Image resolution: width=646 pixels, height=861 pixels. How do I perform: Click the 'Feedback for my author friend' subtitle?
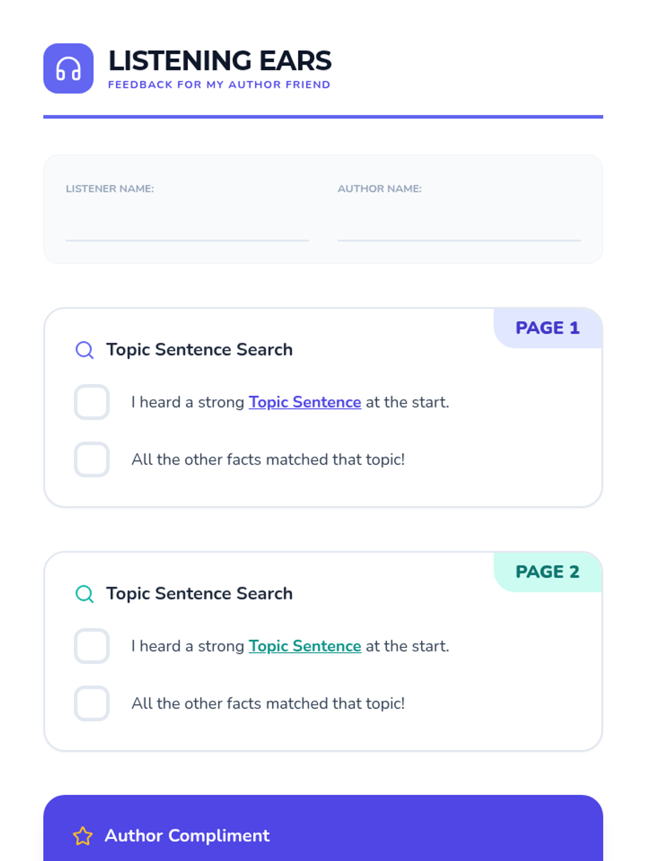coord(219,84)
